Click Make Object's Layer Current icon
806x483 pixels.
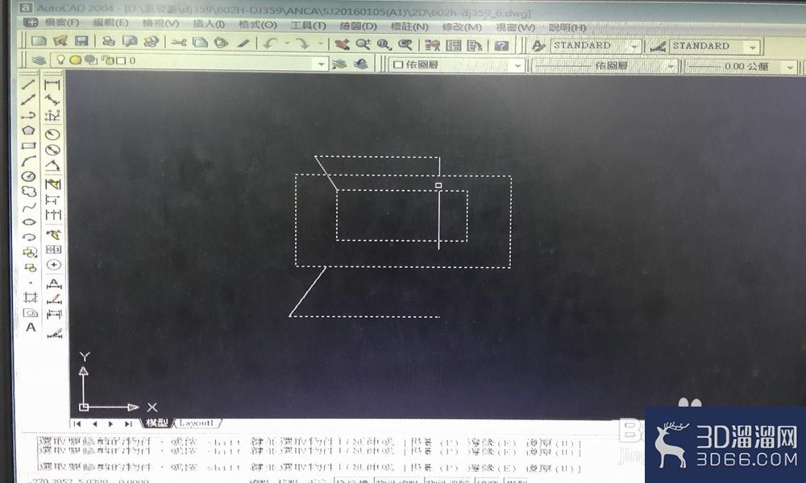339,64
